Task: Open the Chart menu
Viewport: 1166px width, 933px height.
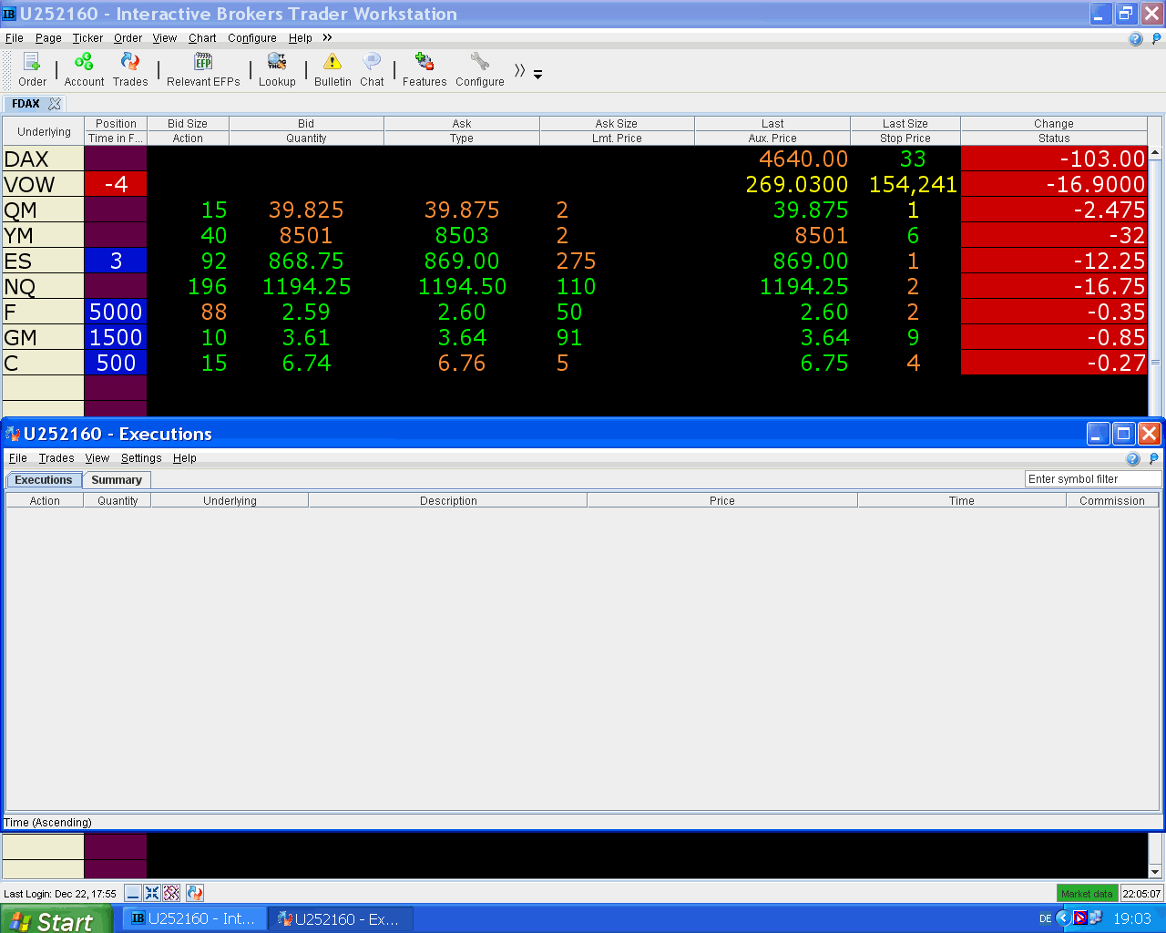Action: pos(202,38)
